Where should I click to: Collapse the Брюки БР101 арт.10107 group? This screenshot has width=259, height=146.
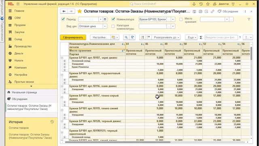tap(62, 58)
